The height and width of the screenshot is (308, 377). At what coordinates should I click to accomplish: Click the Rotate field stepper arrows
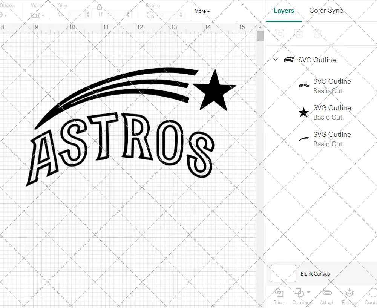181,15
